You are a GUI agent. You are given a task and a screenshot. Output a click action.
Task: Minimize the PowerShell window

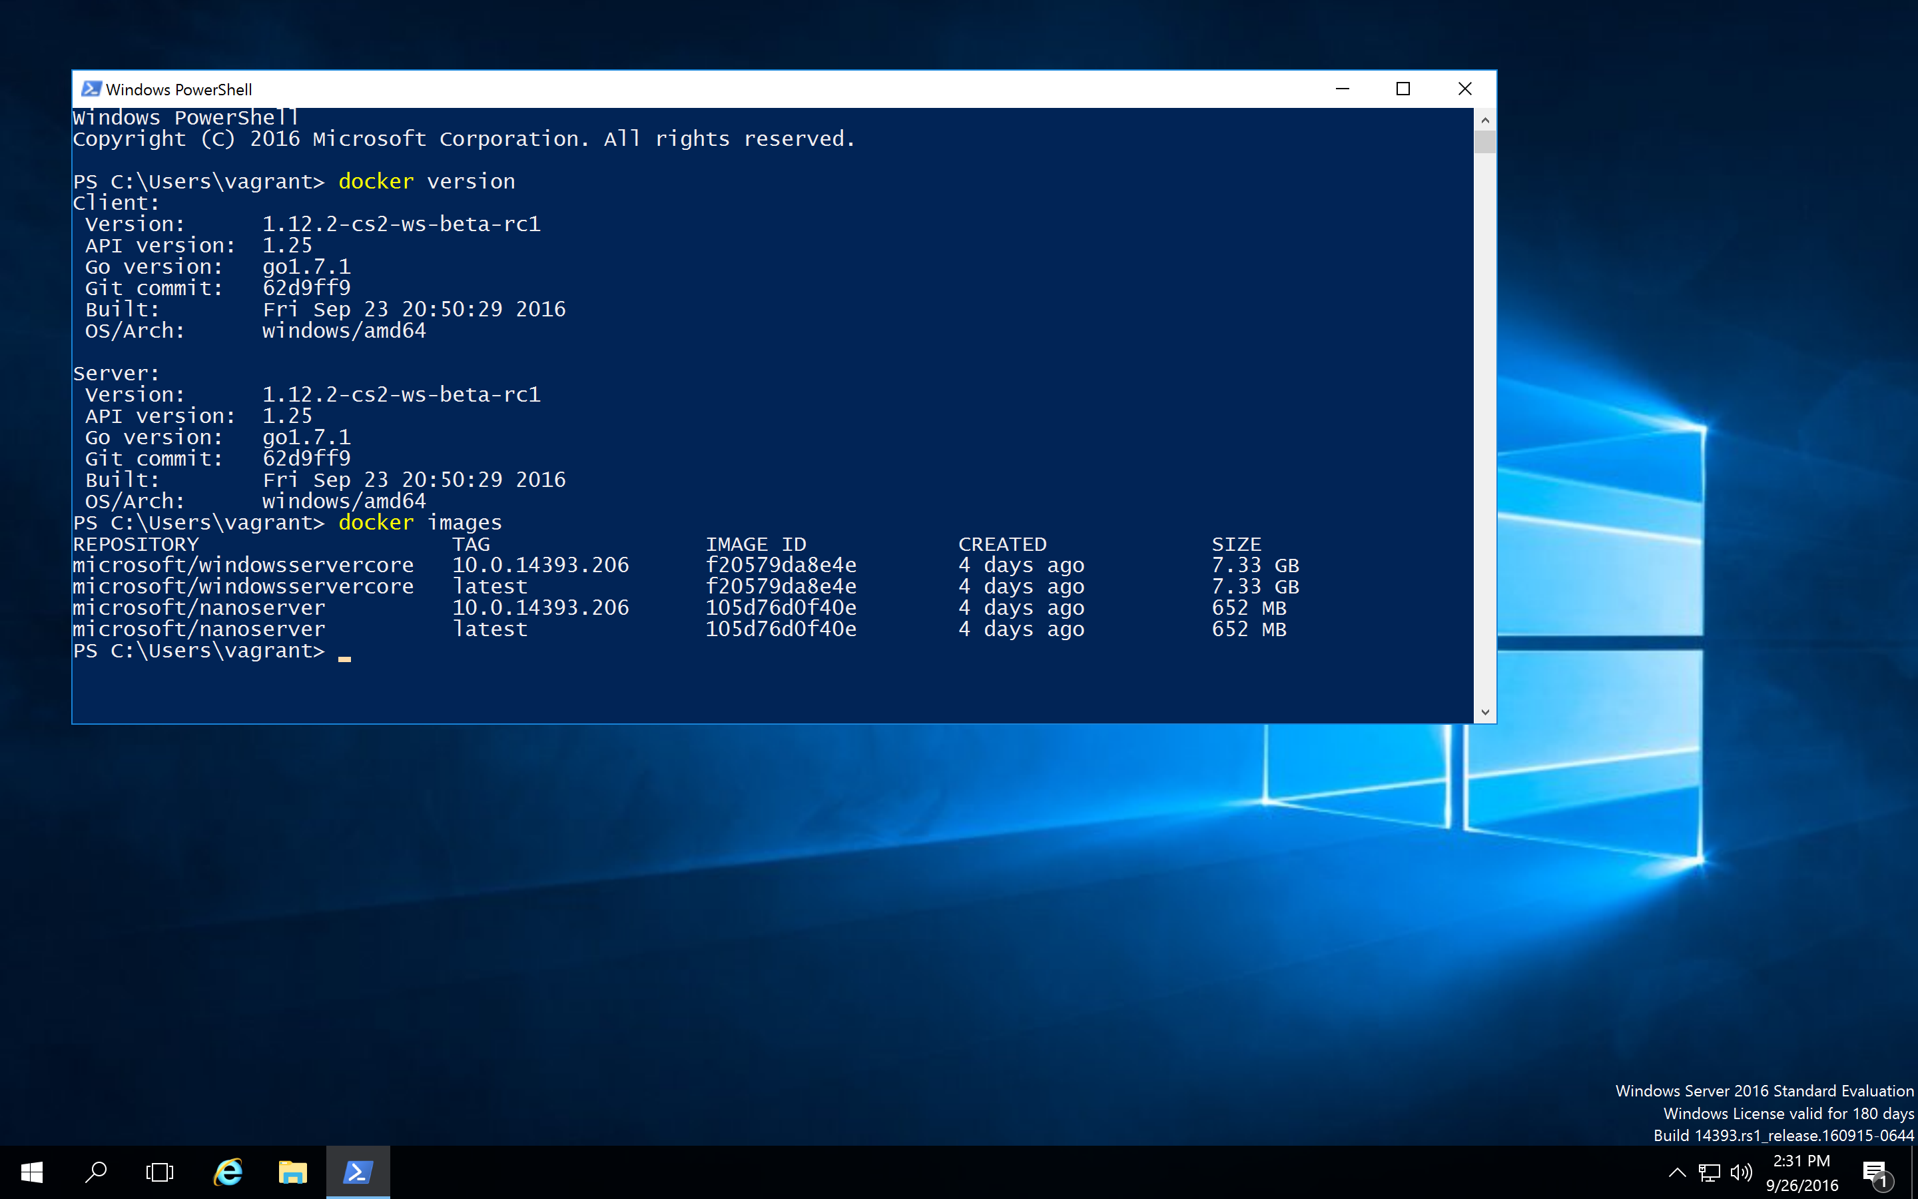(1342, 89)
